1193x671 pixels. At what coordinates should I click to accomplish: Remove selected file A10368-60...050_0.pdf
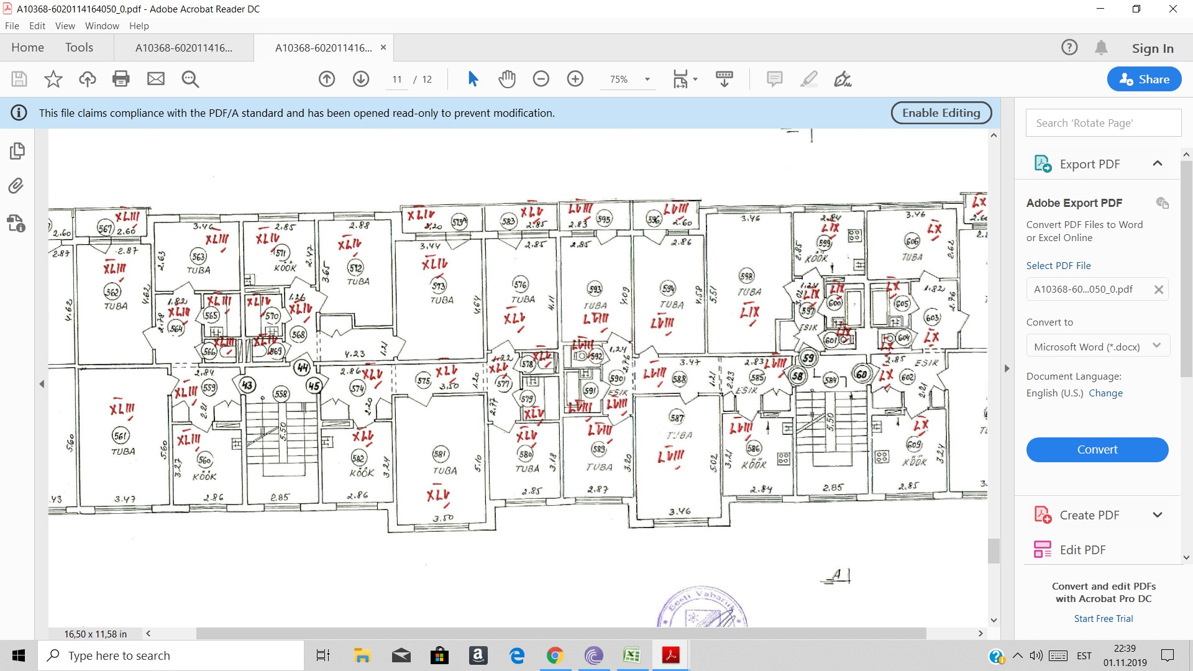(1159, 290)
